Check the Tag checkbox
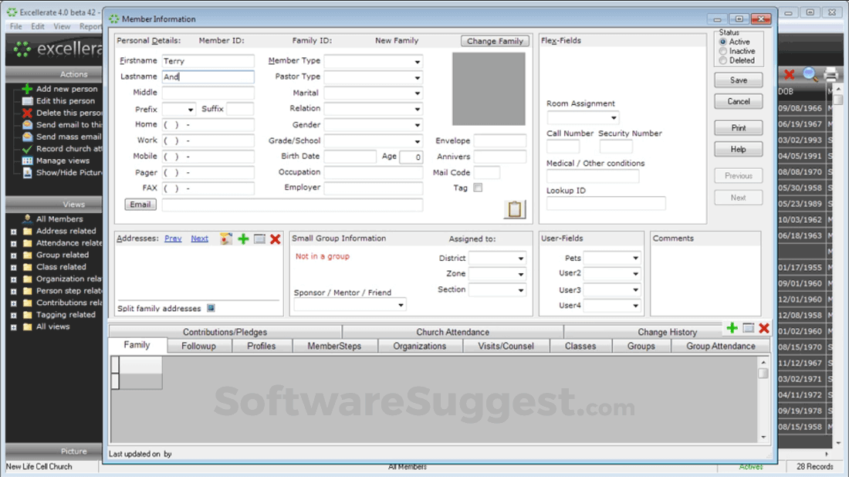Image resolution: width=849 pixels, height=477 pixels. (x=477, y=187)
